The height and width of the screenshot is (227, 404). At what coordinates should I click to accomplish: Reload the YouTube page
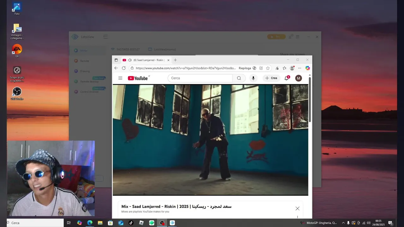pyautogui.click(x=124, y=68)
